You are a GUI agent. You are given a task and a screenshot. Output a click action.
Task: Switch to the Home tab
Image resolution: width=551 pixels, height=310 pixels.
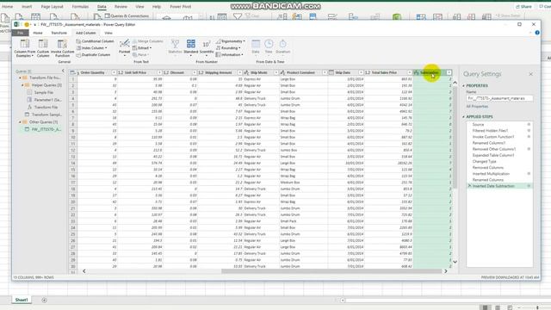click(x=38, y=33)
